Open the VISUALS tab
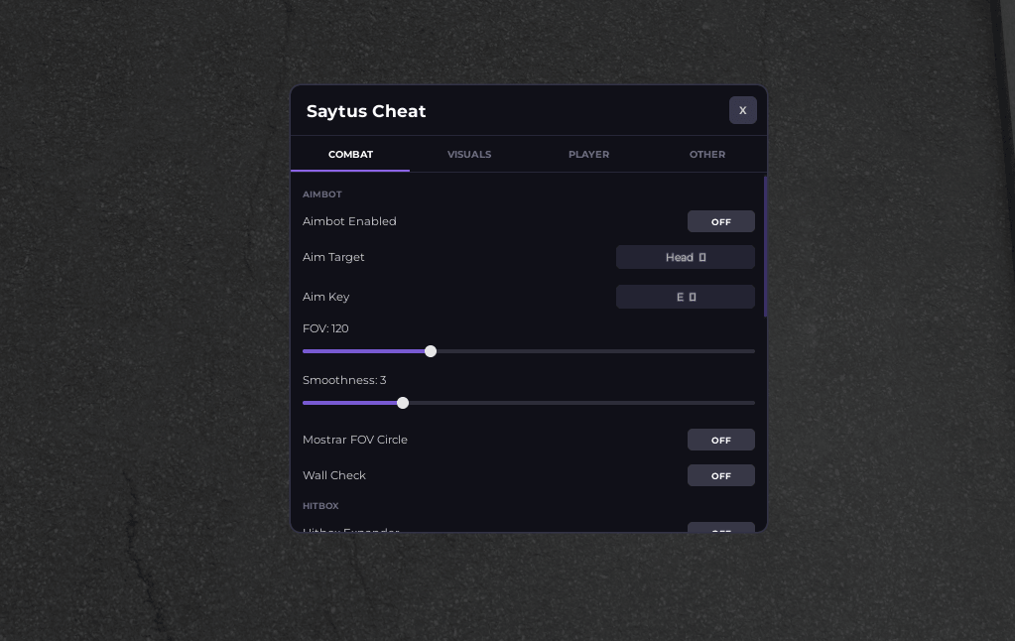 click(469, 154)
